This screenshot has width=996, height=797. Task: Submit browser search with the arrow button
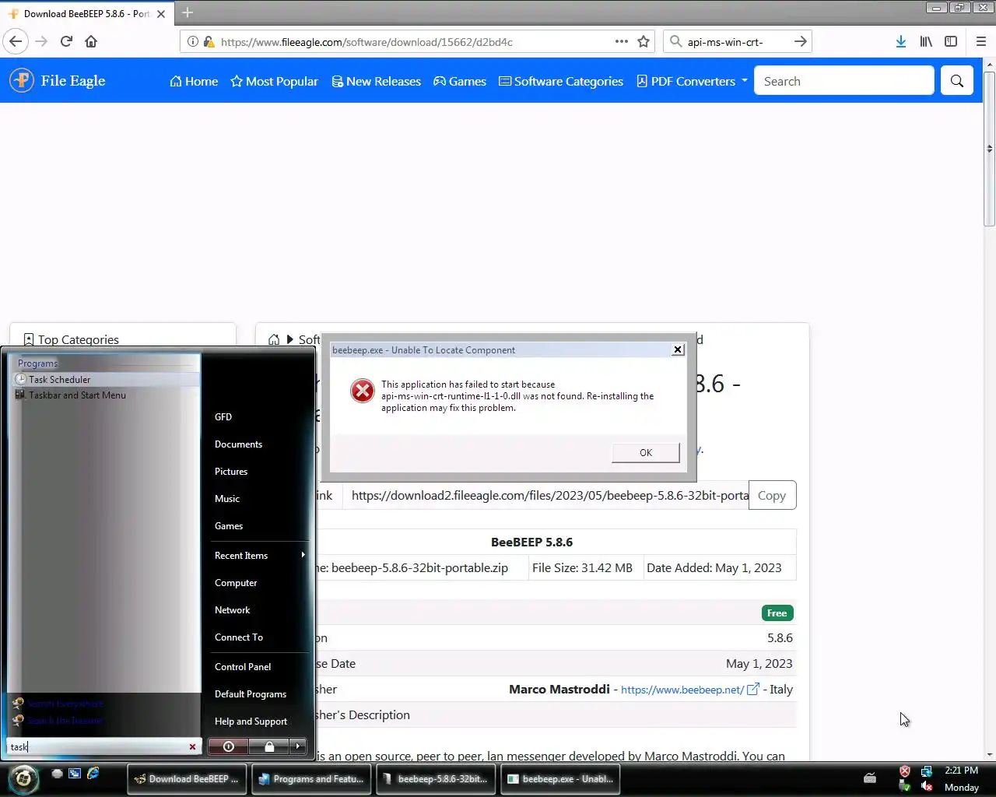click(x=800, y=41)
